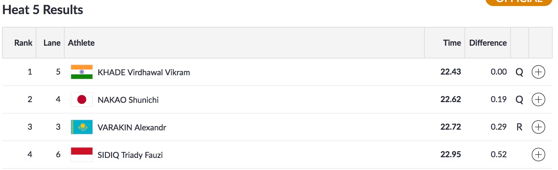Click the India flag icon
Viewport: 558px width, 170px height.
[x=82, y=72]
